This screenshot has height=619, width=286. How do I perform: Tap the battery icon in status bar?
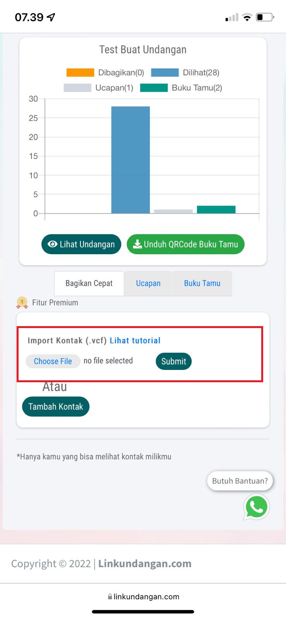pos(265,17)
